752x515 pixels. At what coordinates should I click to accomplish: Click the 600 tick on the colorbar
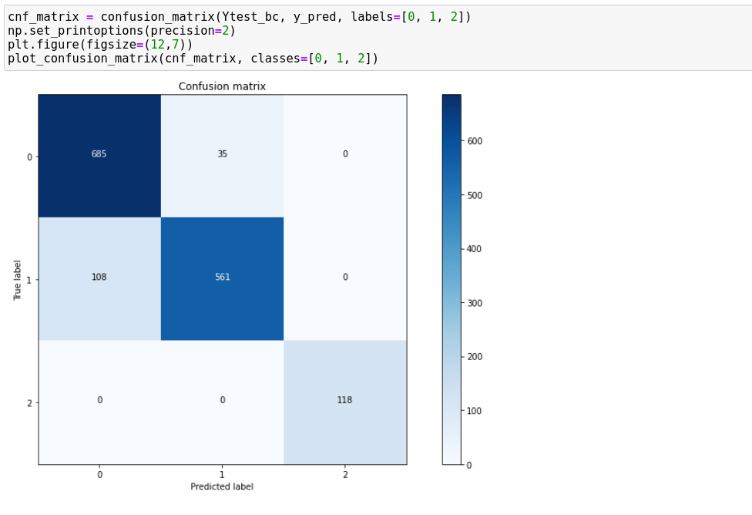[474, 141]
